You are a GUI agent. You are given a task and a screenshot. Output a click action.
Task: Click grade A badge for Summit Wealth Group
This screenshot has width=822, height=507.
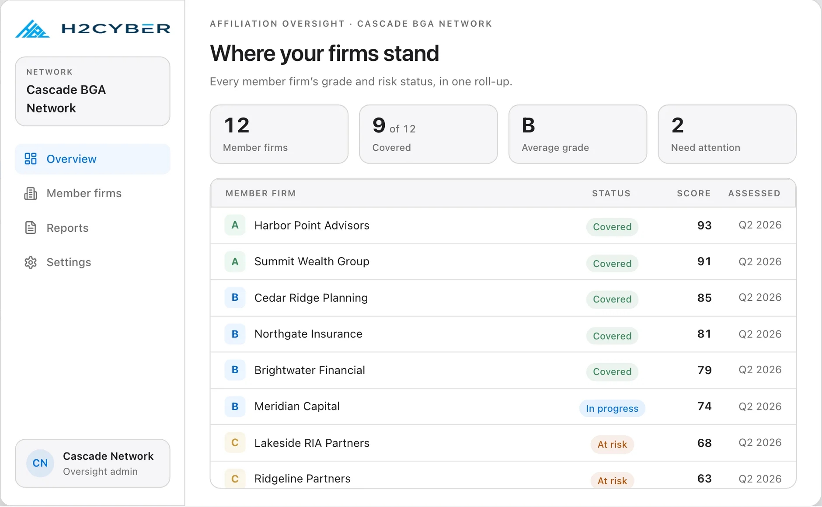pyautogui.click(x=235, y=261)
